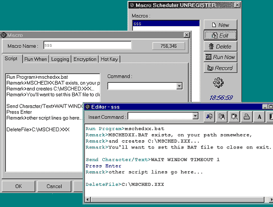The width and height of the screenshot is (273, 207).
Task: Switch to the Script tab
Action: click(x=11, y=58)
